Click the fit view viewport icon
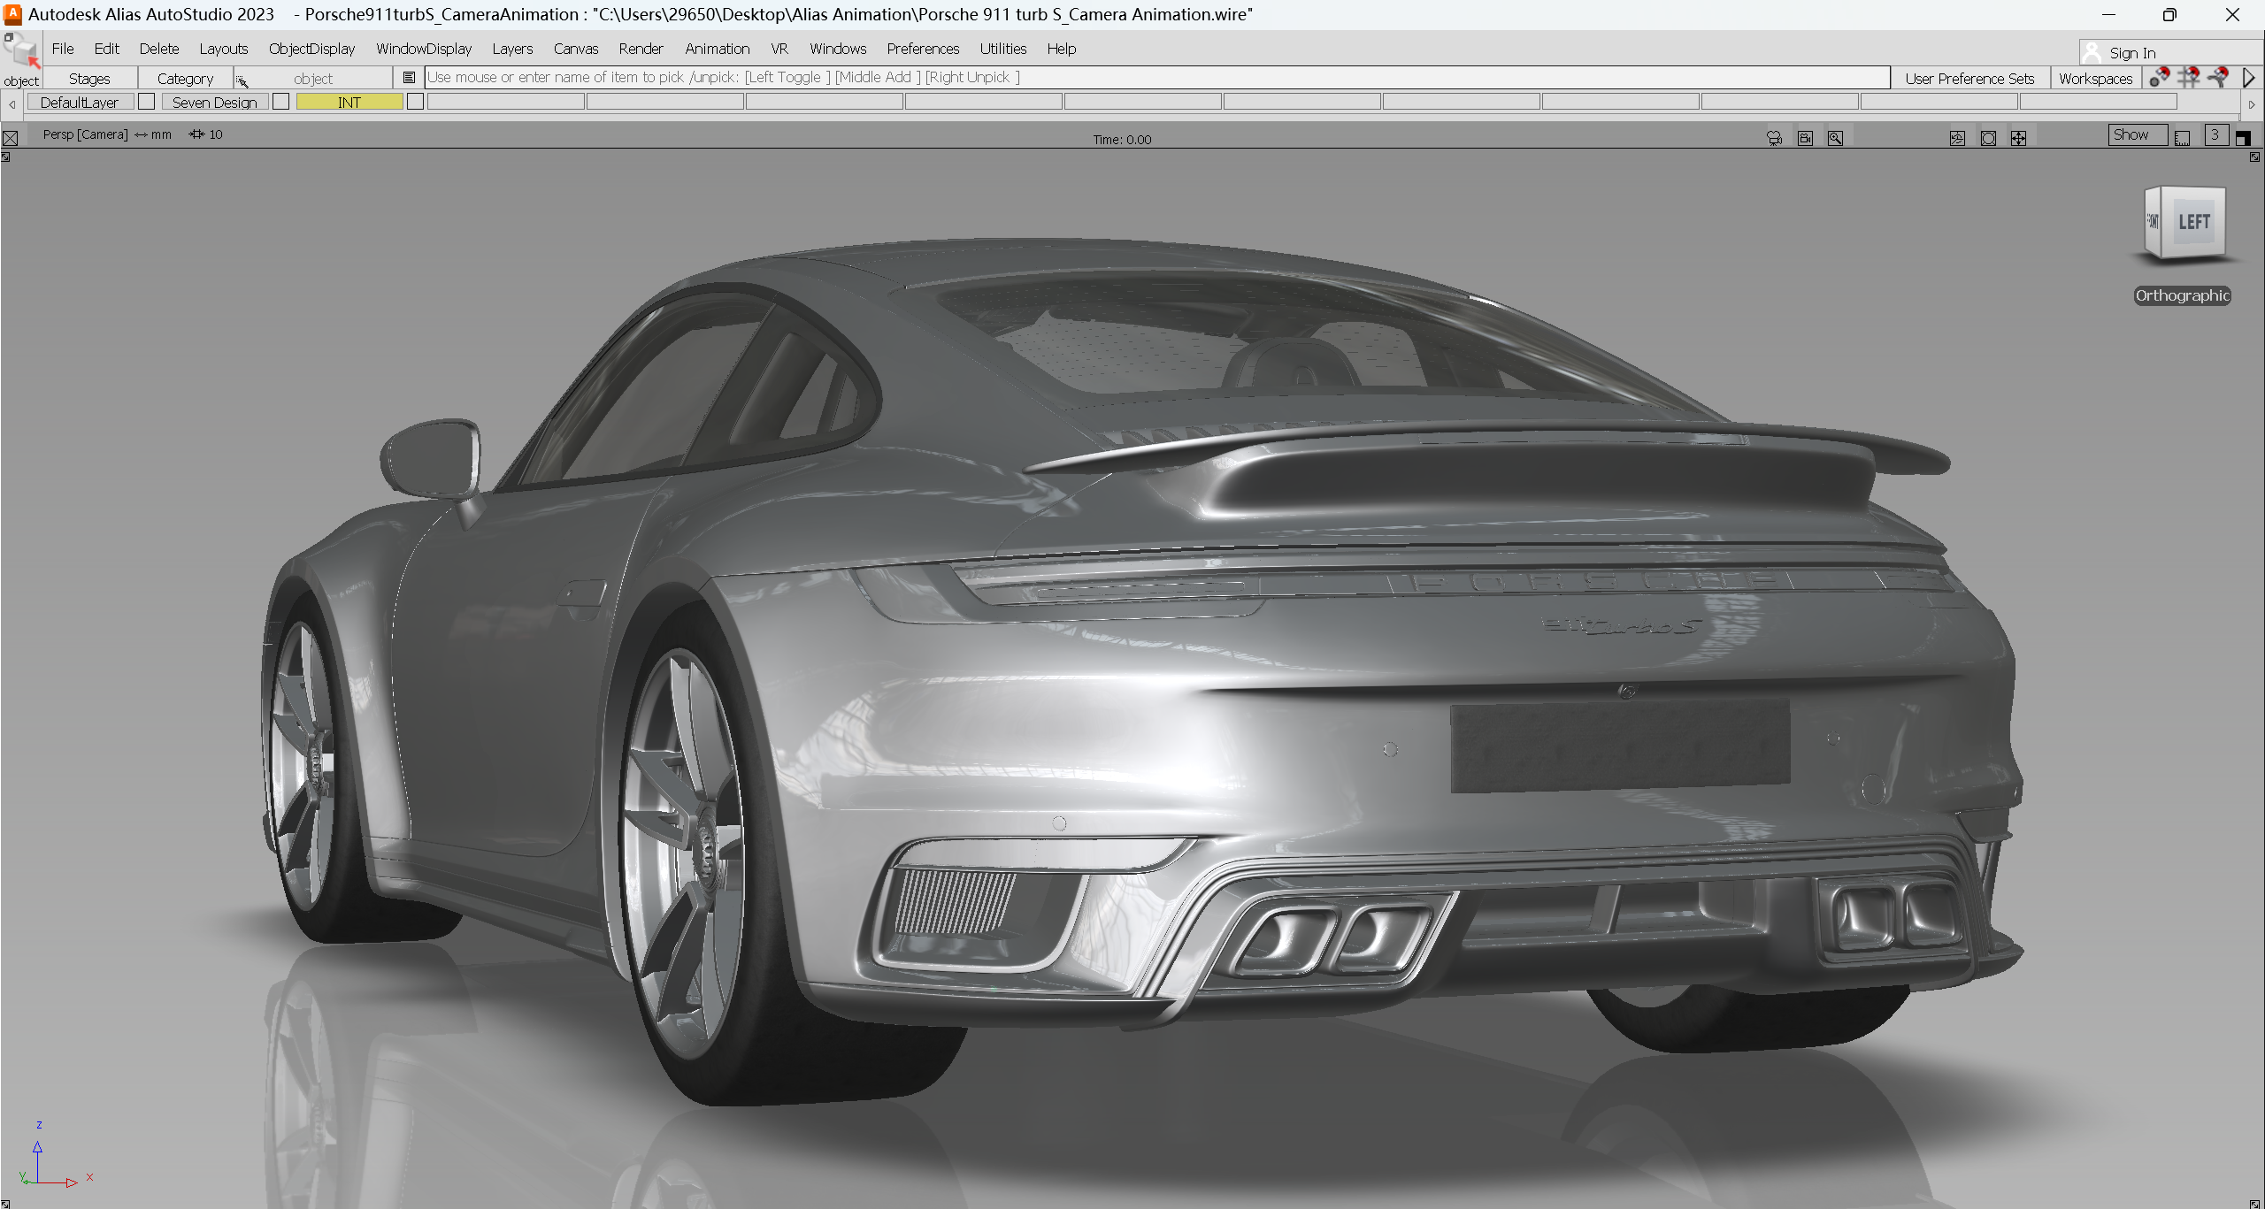This screenshot has width=2265, height=1209. (1988, 137)
